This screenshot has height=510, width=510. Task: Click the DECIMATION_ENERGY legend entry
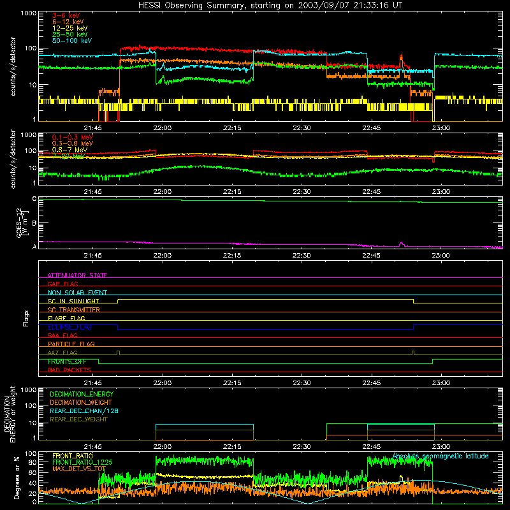[82, 394]
